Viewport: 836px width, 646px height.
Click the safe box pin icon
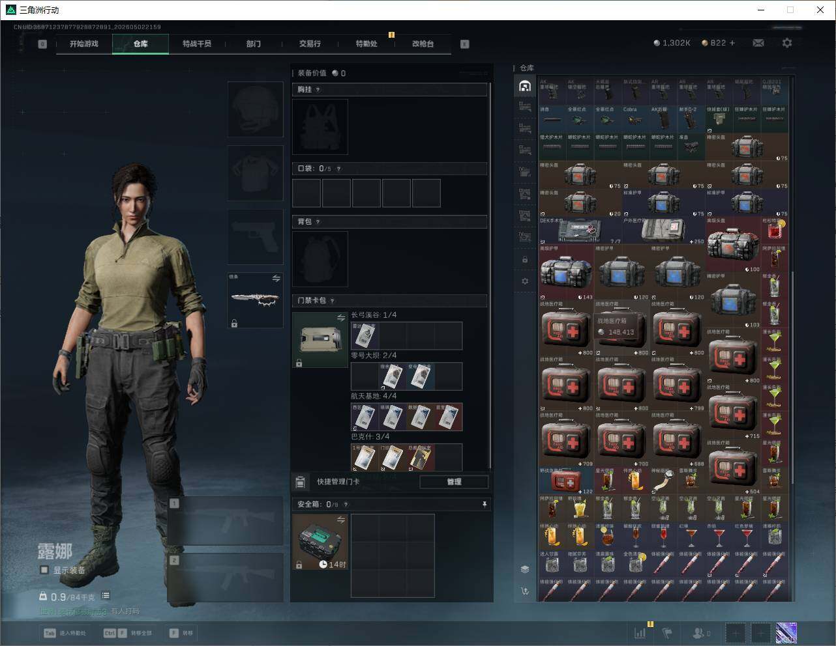click(484, 505)
